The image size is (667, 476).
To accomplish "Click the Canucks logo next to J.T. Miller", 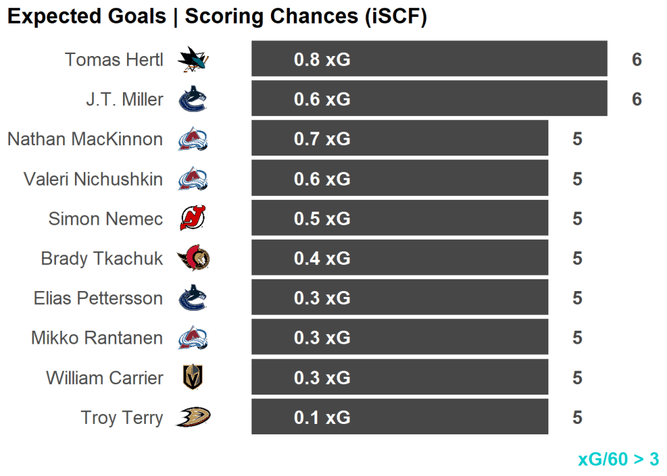I will point(193,100).
